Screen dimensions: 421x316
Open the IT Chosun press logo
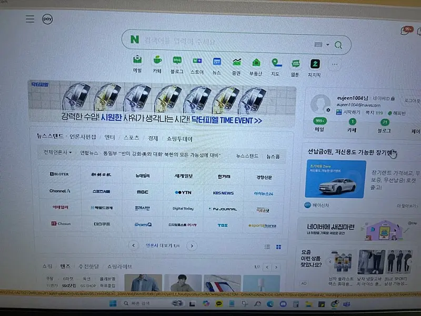[61, 223]
